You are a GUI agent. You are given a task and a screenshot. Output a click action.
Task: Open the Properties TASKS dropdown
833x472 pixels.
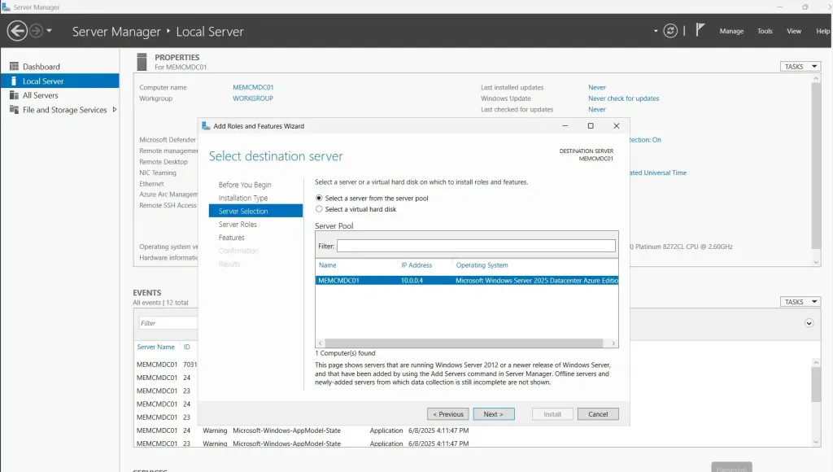pos(800,67)
